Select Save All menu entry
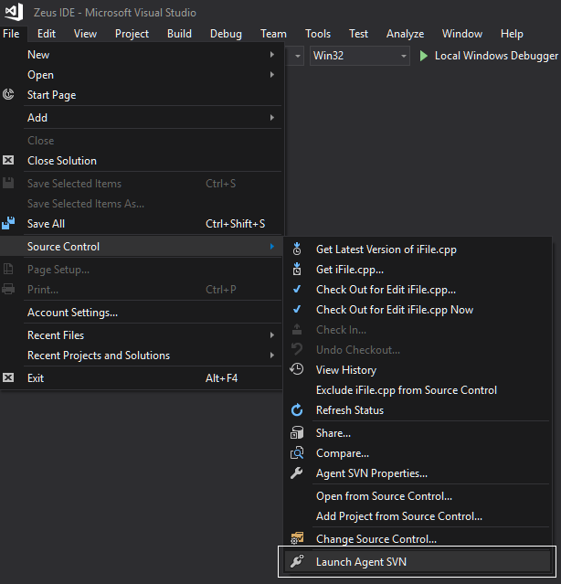Screen dimensions: 561x584 pos(142,223)
